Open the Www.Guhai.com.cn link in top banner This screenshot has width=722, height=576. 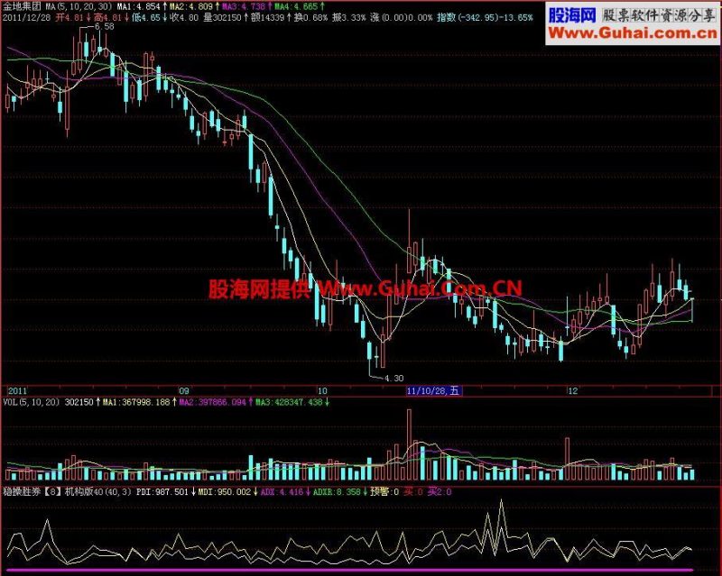pos(634,33)
